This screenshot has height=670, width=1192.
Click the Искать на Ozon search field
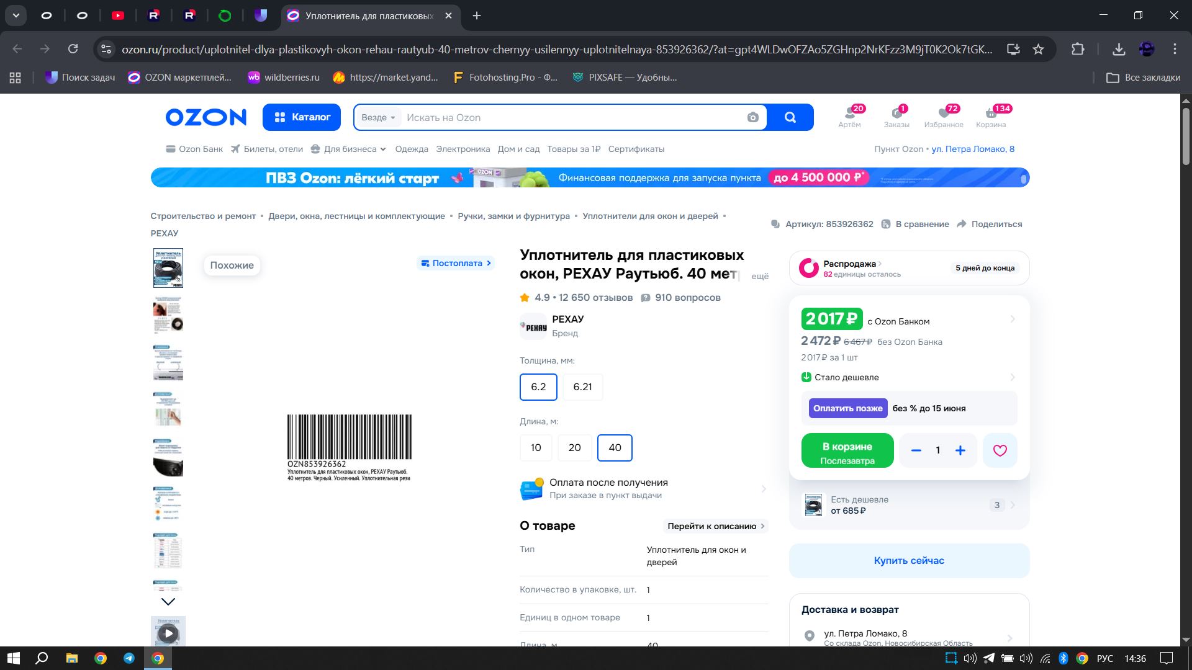click(571, 118)
